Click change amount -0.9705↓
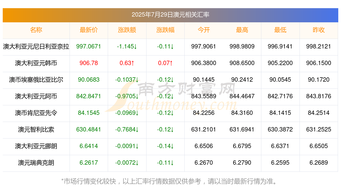Viewport: 341px width, 190px height. (127, 96)
